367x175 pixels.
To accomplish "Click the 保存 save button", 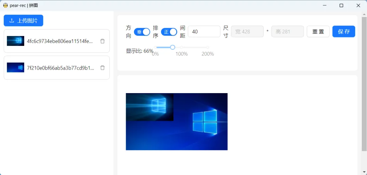I will click(344, 31).
